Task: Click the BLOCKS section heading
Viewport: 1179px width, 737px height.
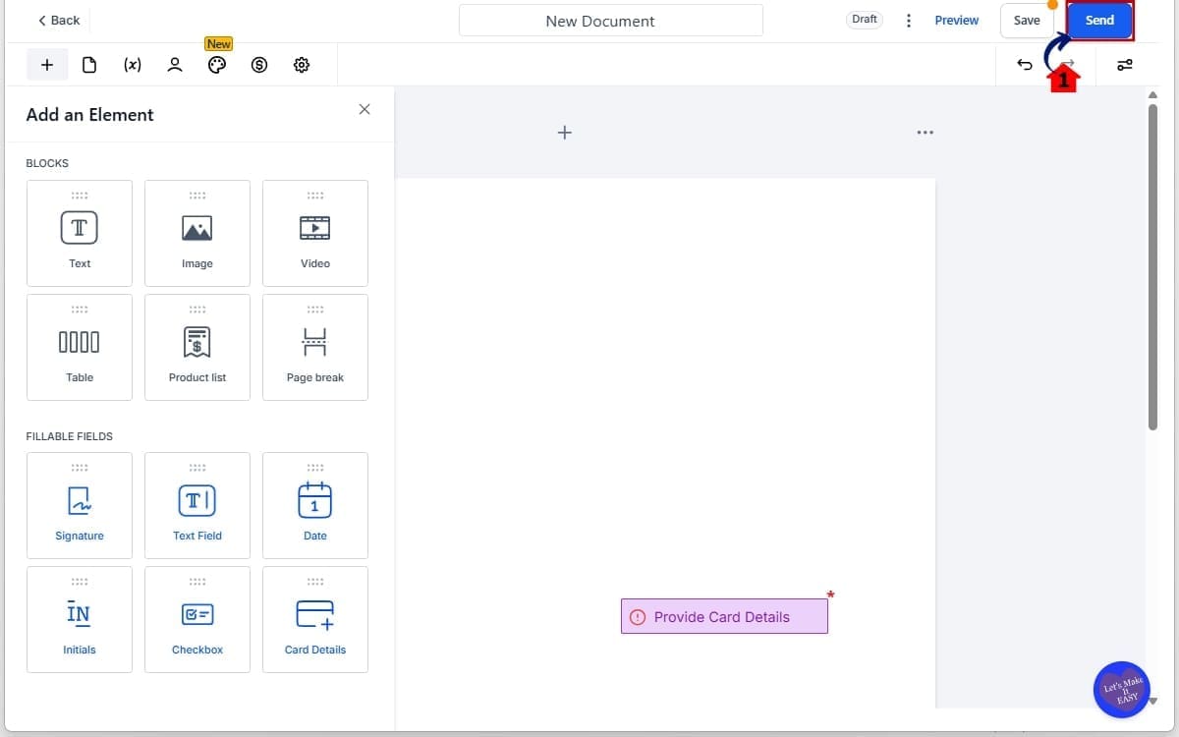Action: coord(47,163)
